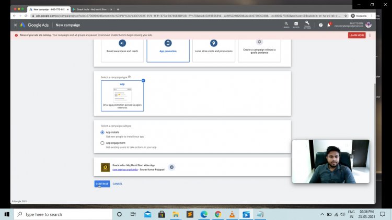The height and width of the screenshot is (220, 392).
Task: Click the help question mark icon
Action: [320, 25]
